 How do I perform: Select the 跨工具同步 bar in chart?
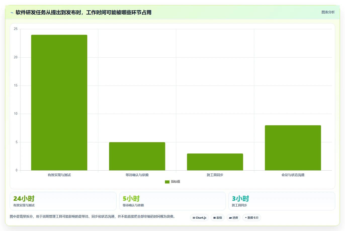(215, 162)
